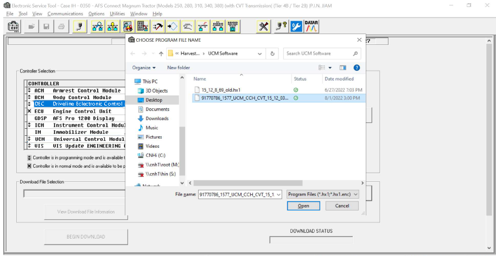The width and height of the screenshot is (496, 256).
Task: Sort files by Date modified column
Action: 339,79
